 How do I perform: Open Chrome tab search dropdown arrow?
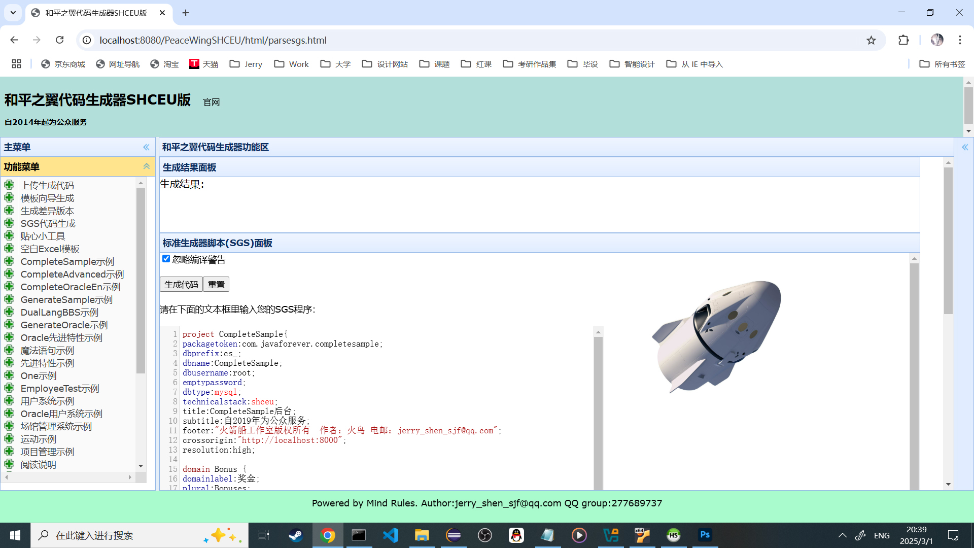pos(13,13)
